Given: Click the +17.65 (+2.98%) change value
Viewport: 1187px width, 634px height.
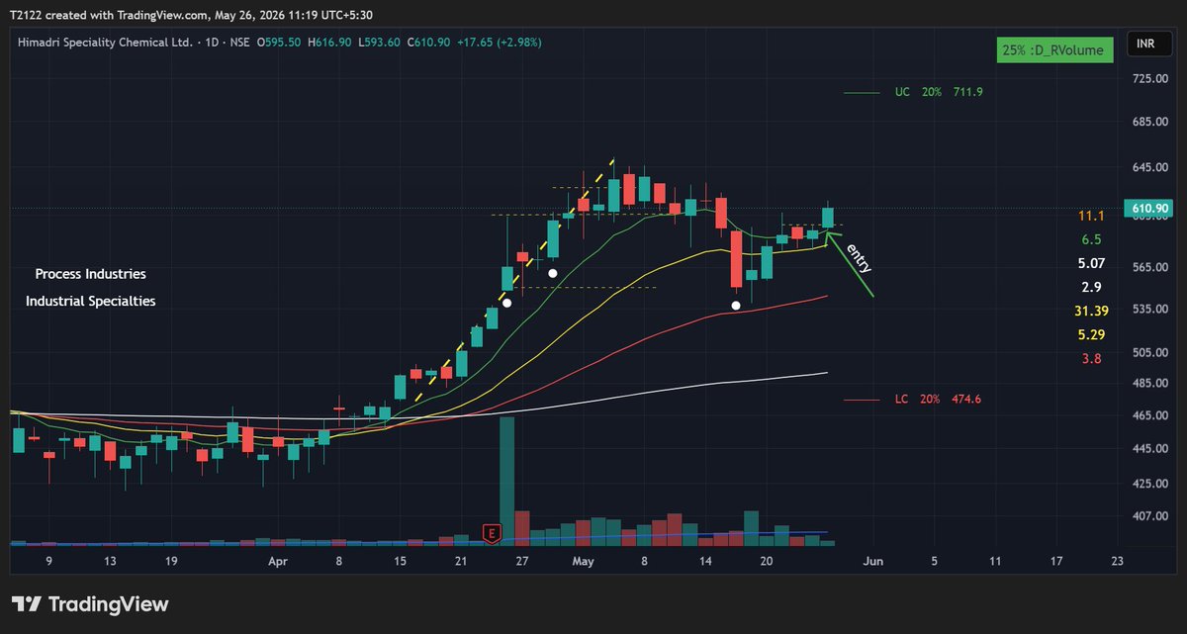Looking at the screenshot, I should [499, 43].
